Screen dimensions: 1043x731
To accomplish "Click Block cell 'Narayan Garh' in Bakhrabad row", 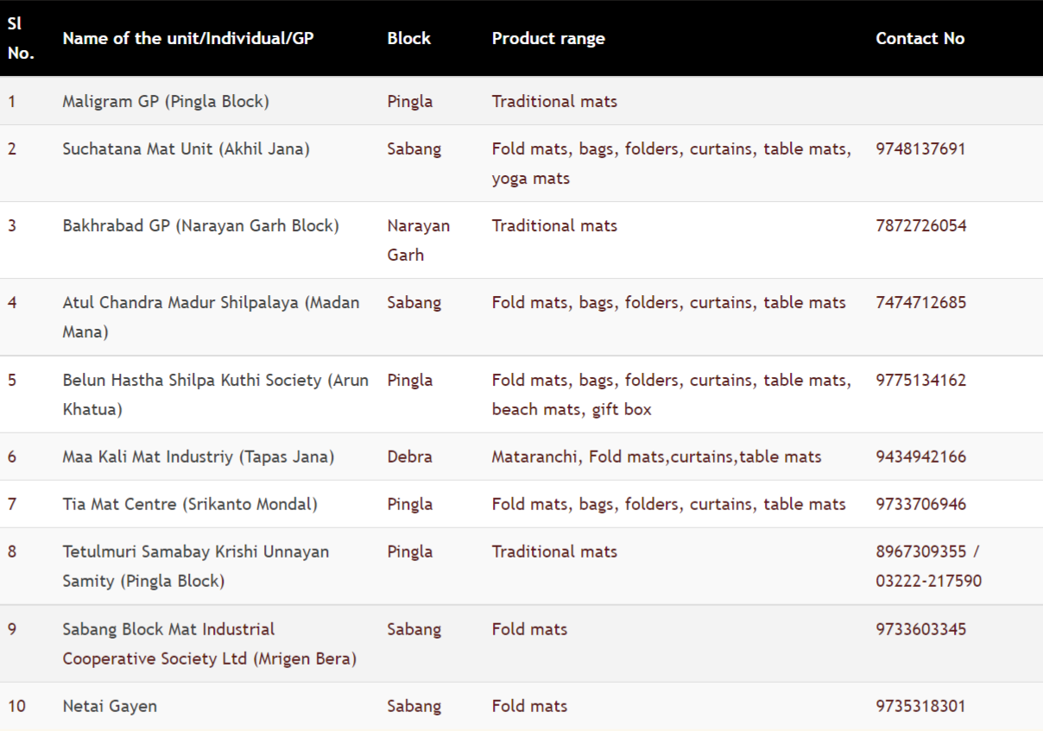I will pyautogui.click(x=419, y=240).
